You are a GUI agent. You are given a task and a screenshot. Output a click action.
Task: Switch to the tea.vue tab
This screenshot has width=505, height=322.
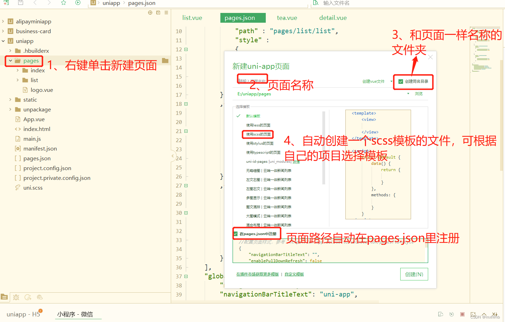(287, 18)
